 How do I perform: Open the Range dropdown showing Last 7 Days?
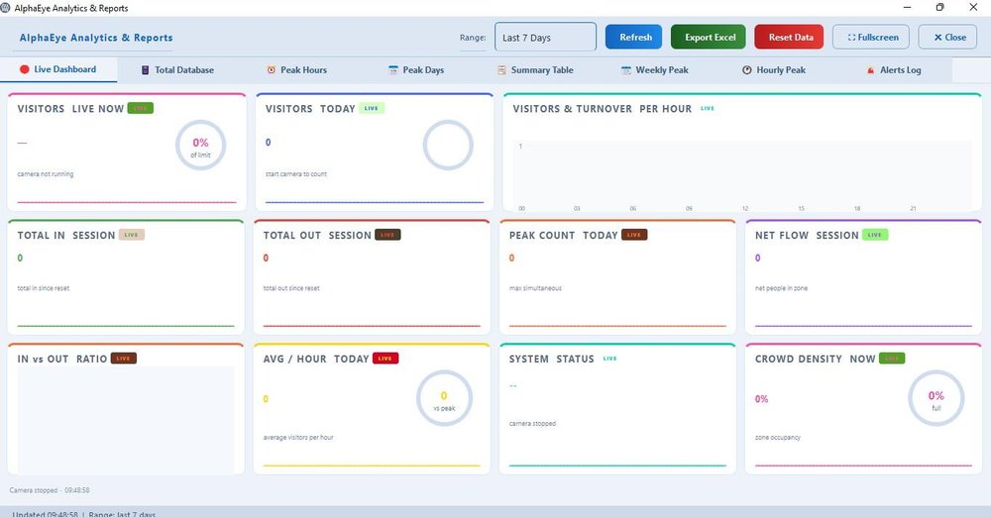pyautogui.click(x=545, y=38)
